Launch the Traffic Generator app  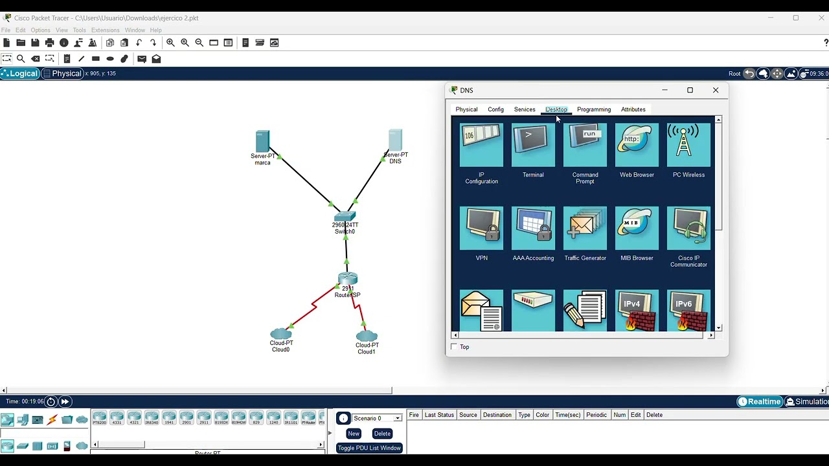point(585,228)
